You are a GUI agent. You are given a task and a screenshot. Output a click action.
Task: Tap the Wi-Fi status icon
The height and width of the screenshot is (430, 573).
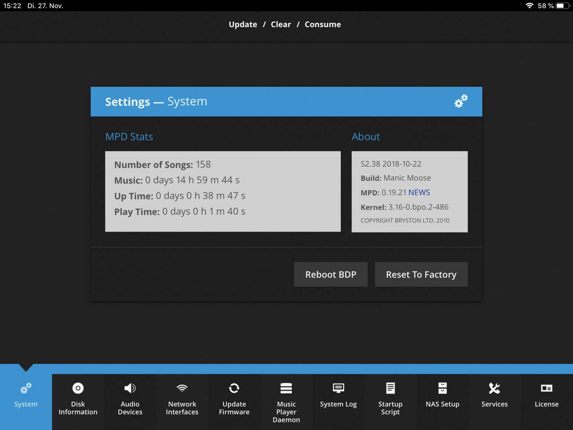(x=529, y=6)
